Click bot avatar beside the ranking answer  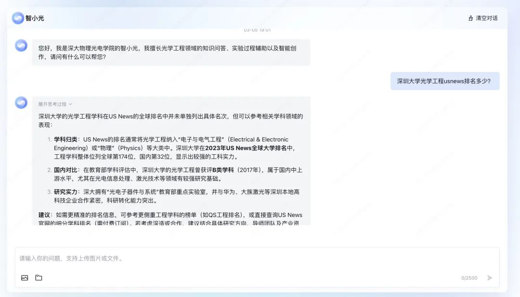click(21, 103)
